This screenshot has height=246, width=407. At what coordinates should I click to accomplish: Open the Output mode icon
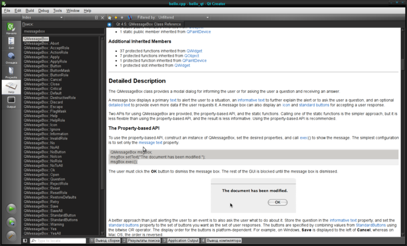coord(11,102)
